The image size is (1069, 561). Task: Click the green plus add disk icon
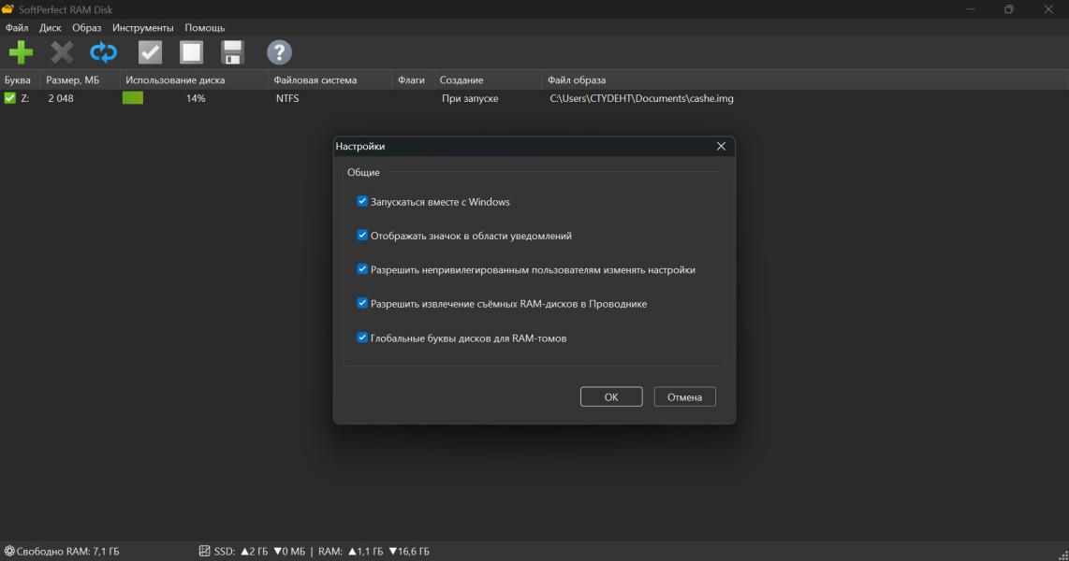(21, 53)
